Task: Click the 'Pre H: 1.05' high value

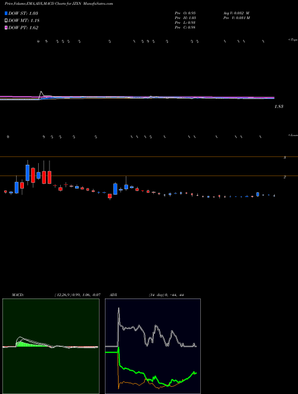Action: (x=185, y=18)
